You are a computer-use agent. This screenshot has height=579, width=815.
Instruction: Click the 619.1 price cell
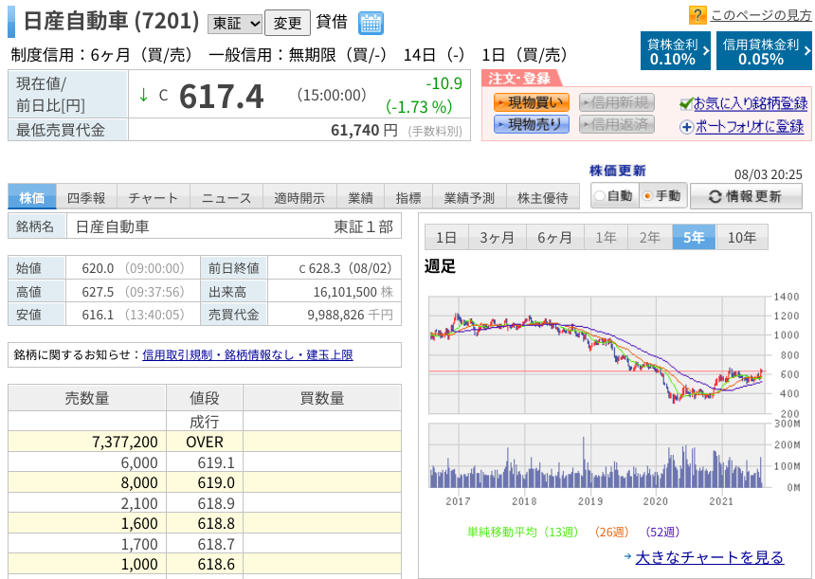(x=205, y=462)
